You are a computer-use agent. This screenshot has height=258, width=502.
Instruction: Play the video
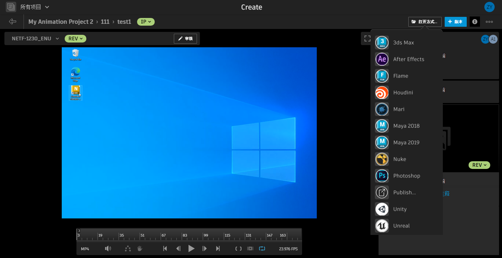pyautogui.click(x=191, y=248)
